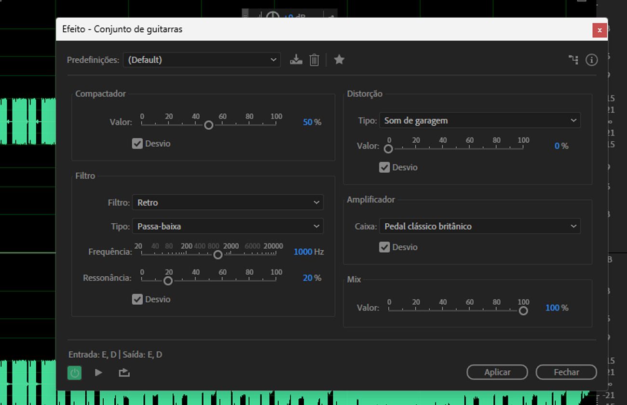Image resolution: width=627 pixels, height=405 pixels.
Task: Play the effect preview
Action: pyautogui.click(x=98, y=372)
